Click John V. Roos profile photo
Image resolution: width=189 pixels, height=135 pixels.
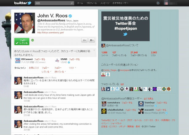(25, 23)
